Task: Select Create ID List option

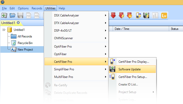Action: click(128, 84)
